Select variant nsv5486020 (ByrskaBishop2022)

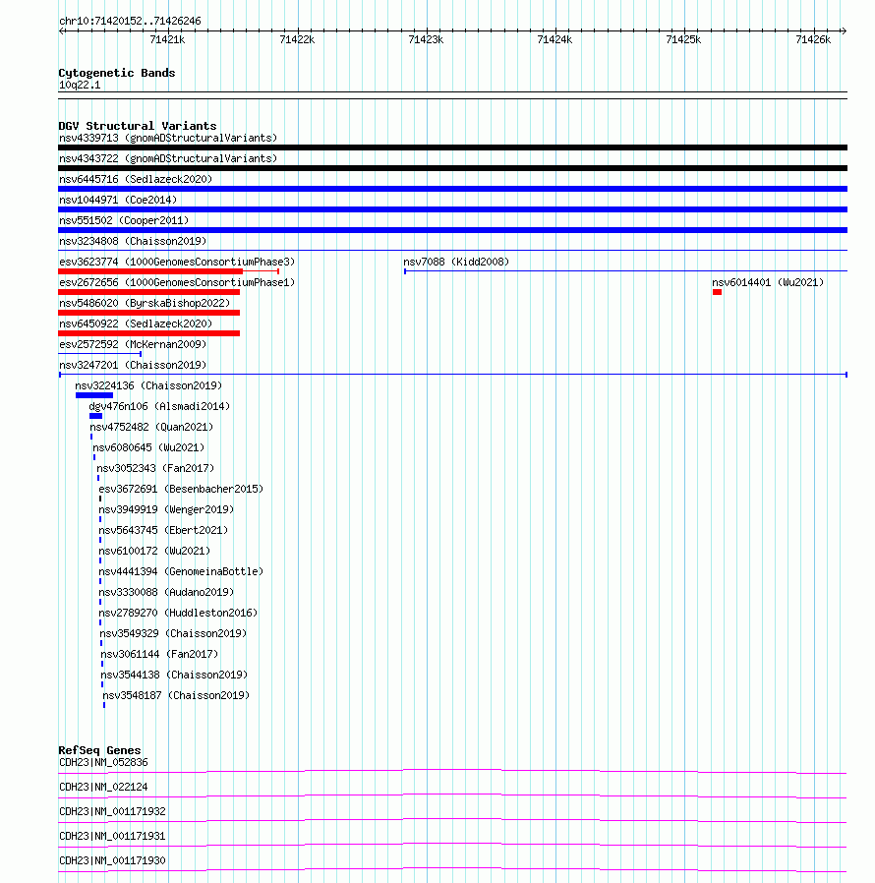pos(145,303)
